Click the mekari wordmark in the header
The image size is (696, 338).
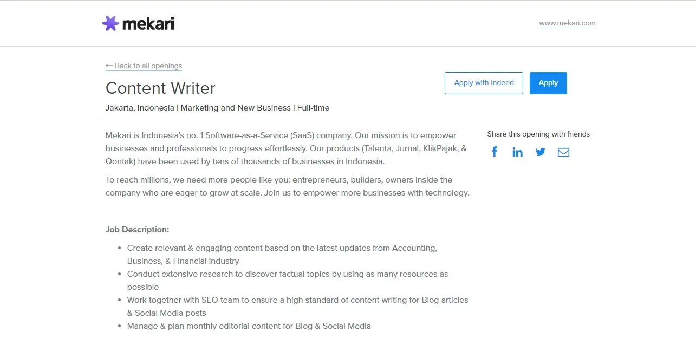(148, 24)
